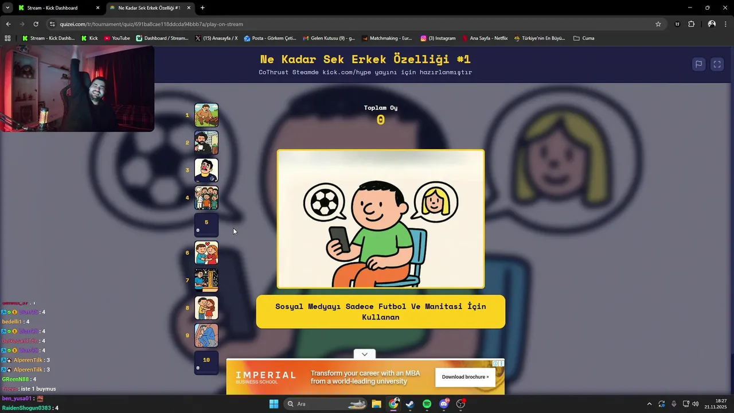This screenshot has width=734, height=413.
Task: Select rank 1 thumbnail in the list
Action: click(x=206, y=115)
